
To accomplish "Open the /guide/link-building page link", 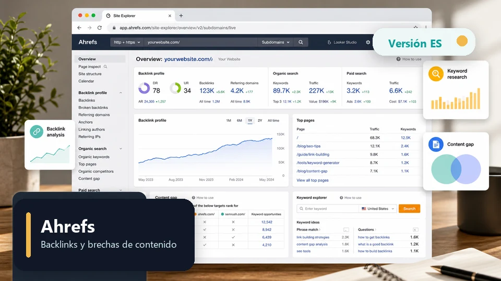I will [x=313, y=155].
